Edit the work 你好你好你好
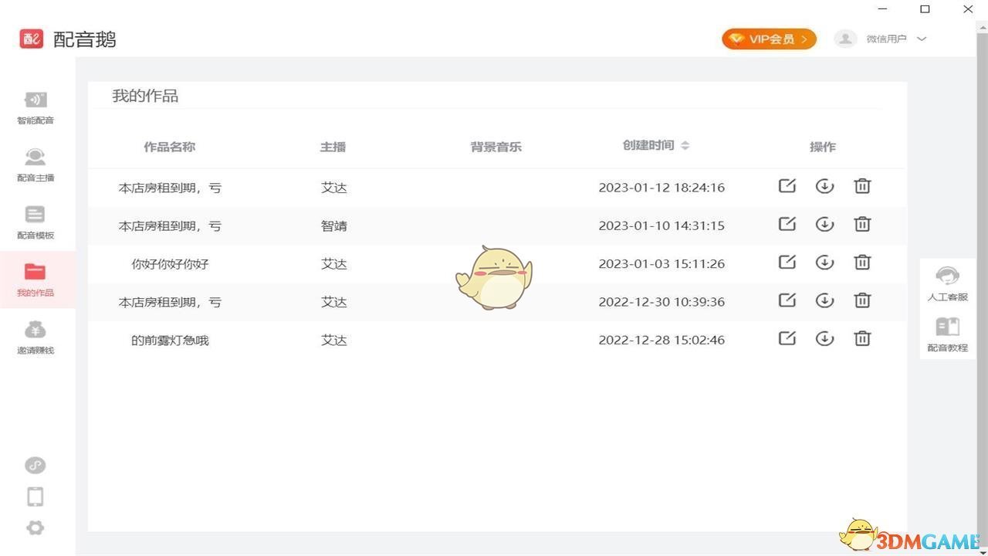 [787, 262]
